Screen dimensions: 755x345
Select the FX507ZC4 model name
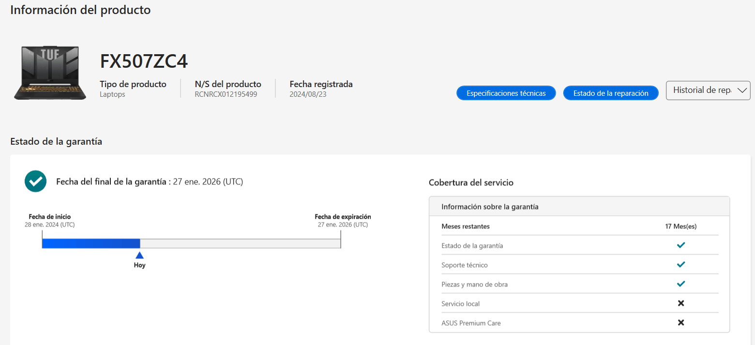(144, 61)
